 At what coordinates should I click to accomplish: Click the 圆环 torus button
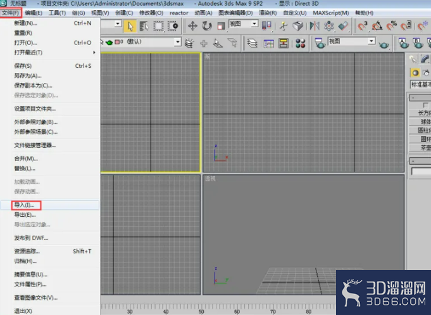pyautogui.click(x=420, y=139)
